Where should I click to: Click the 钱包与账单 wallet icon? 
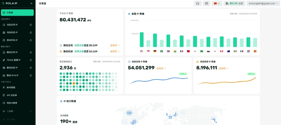point(4,103)
